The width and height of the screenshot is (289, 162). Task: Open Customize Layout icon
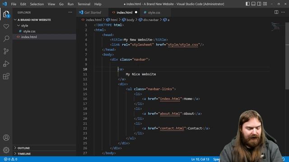click(x=265, y=4)
